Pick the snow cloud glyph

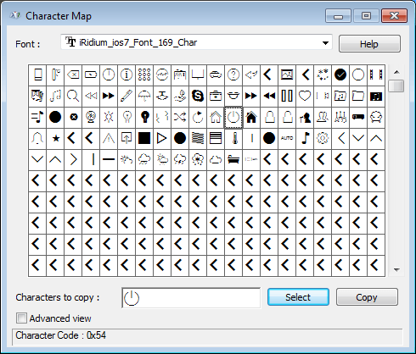pos(198,160)
